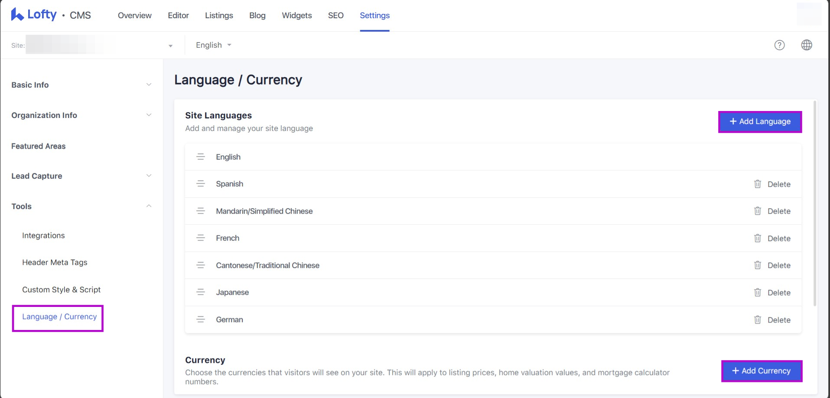Click trash icon for Cantonese/Traditional Chinese

point(757,265)
